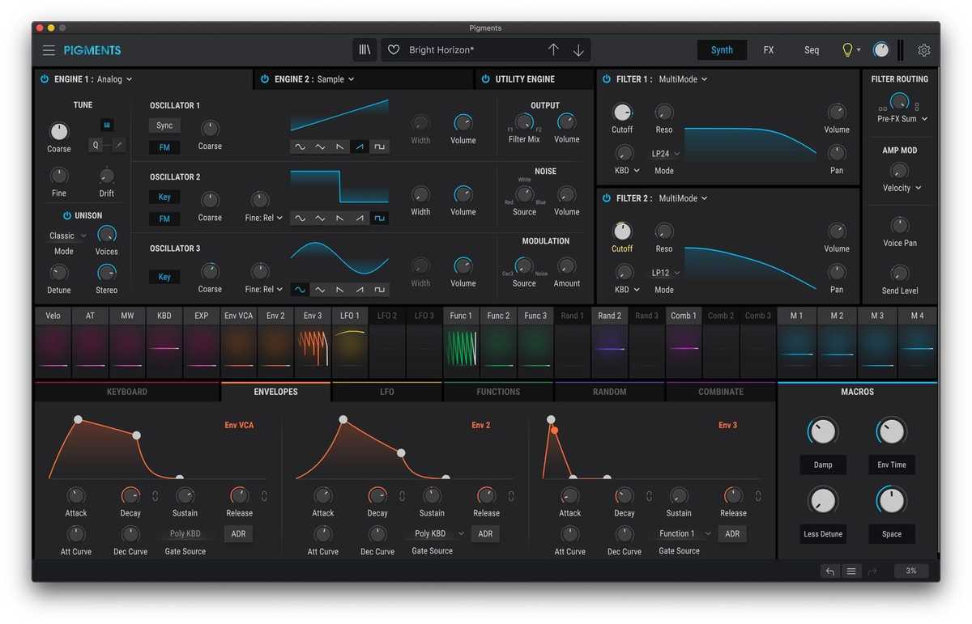Click the Damp macro knob
The height and width of the screenshot is (624, 972).
tap(823, 431)
